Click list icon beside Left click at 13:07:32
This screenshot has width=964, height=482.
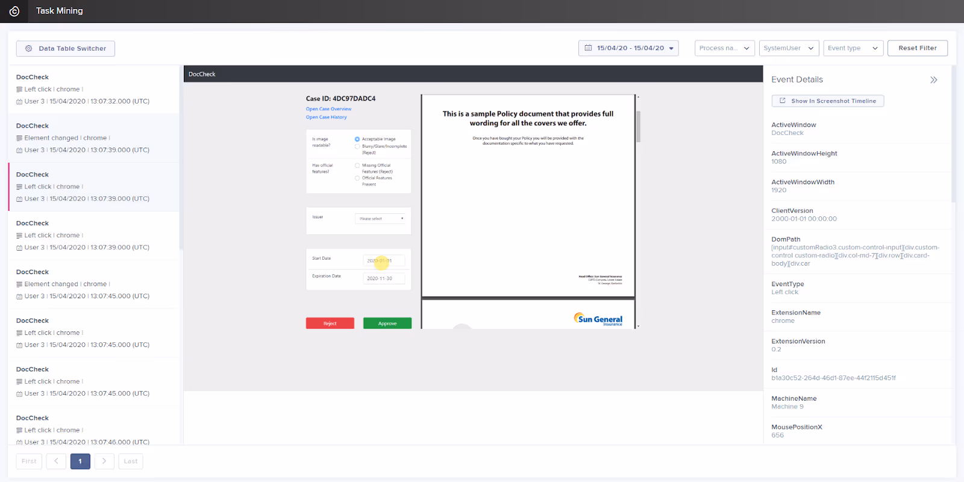point(19,89)
